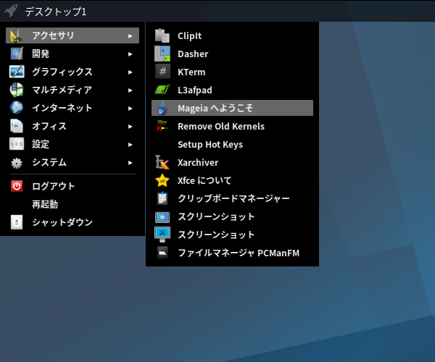
Task: Select the Xarchiver text label
Action: 198,163
